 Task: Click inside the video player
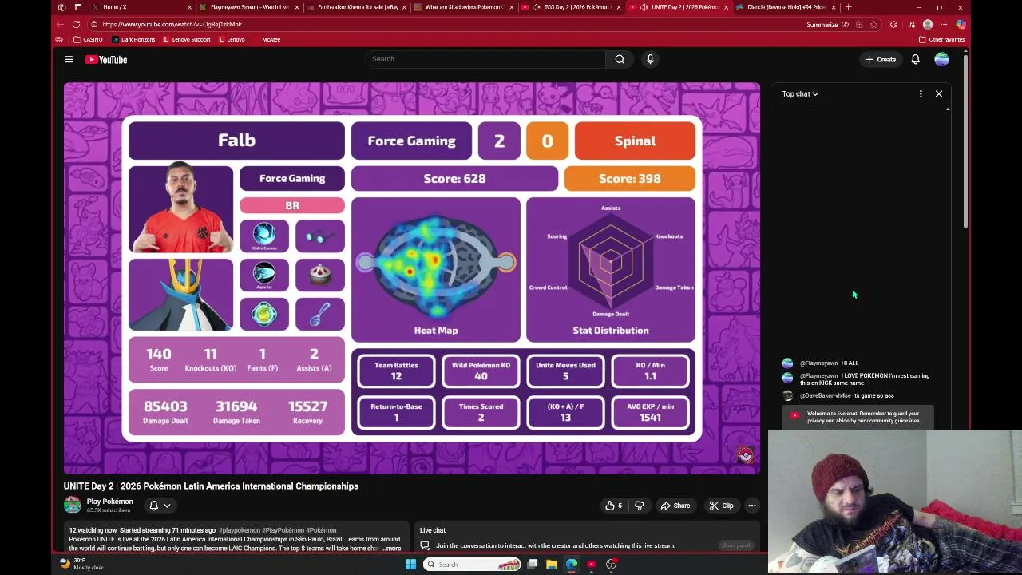[x=412, y=278]
